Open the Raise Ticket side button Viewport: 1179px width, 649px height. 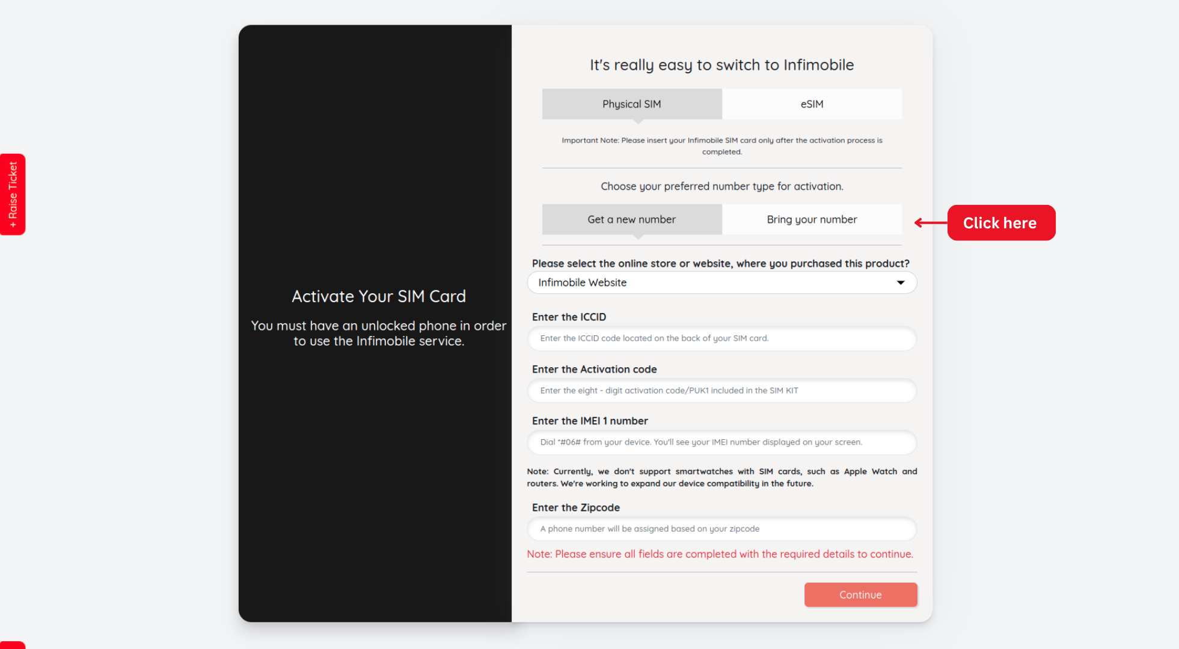[13, 194]
